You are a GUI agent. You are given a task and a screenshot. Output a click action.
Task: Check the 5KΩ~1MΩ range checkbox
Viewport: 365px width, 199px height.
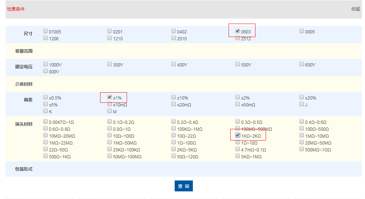[238, 156]
